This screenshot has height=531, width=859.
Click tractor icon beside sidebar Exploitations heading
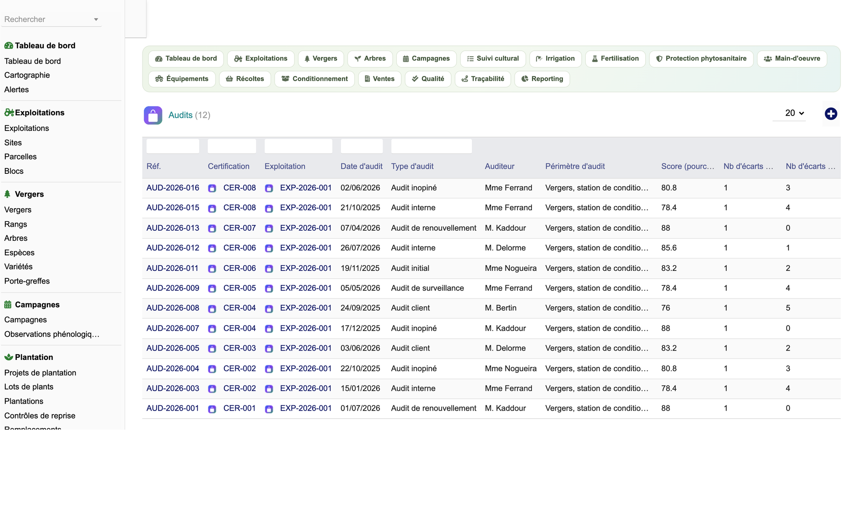9,112
